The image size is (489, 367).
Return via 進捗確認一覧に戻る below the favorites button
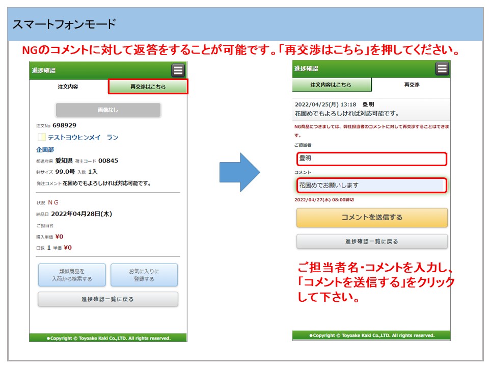(x=108, y=299)
